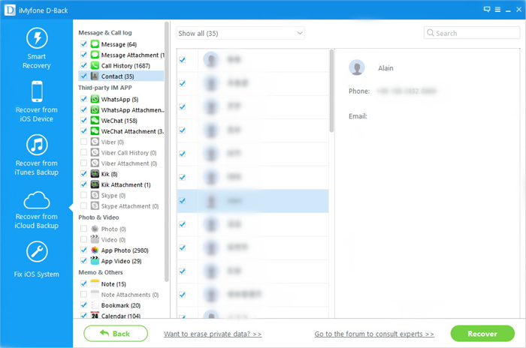Click the Kik app icon

[95, 174]
